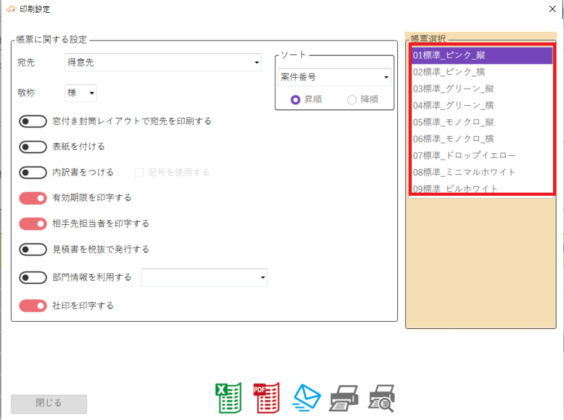Open the 宛先 dropdown showing 得意先
The height and width of the screenshot is (420, 564).
click(164, 62)
